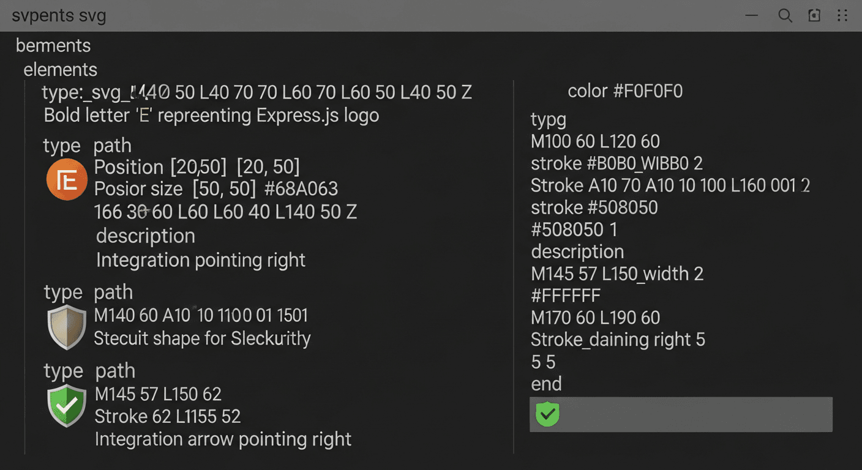Screen dimensions: 862x470
Task: Select the 'stroke #508050' line
Action: [x=594, y=207]
